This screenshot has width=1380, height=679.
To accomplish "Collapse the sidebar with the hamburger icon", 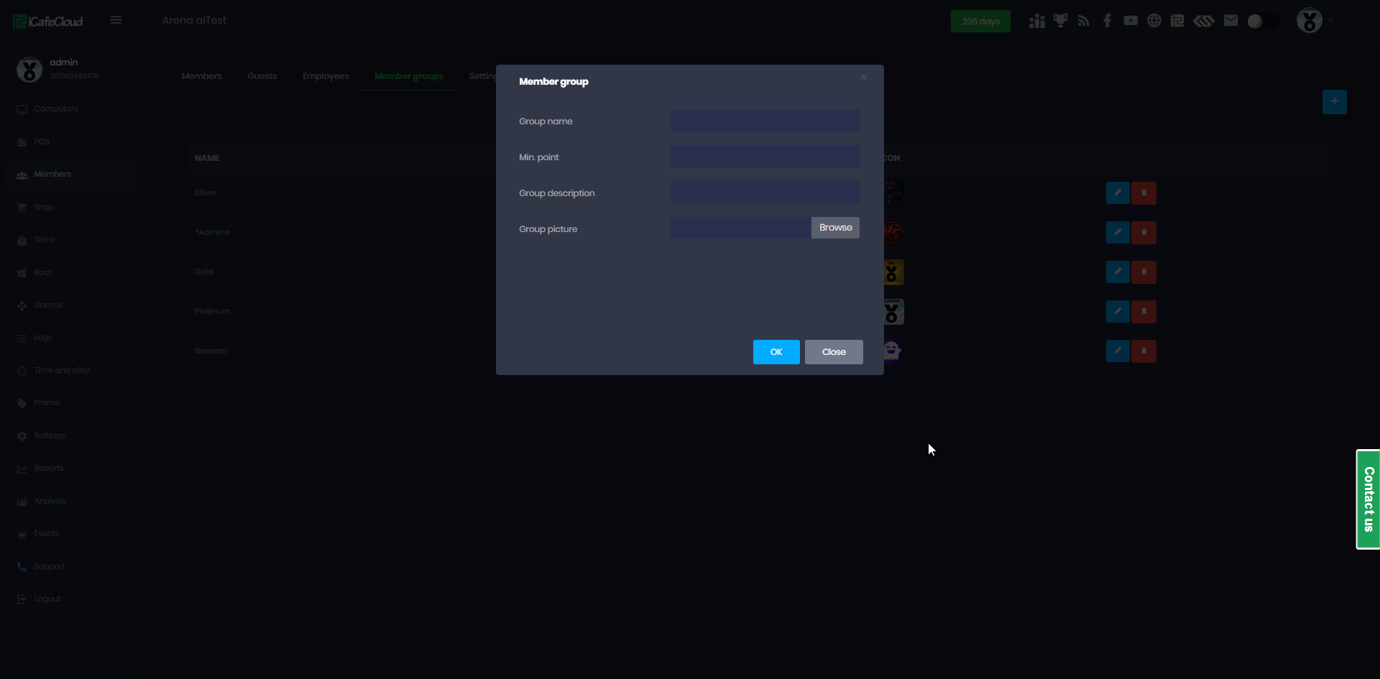I will click(x=116, y=20).
